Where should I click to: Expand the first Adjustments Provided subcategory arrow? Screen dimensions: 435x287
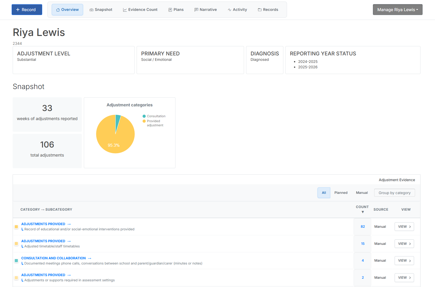tap(69, 224)
